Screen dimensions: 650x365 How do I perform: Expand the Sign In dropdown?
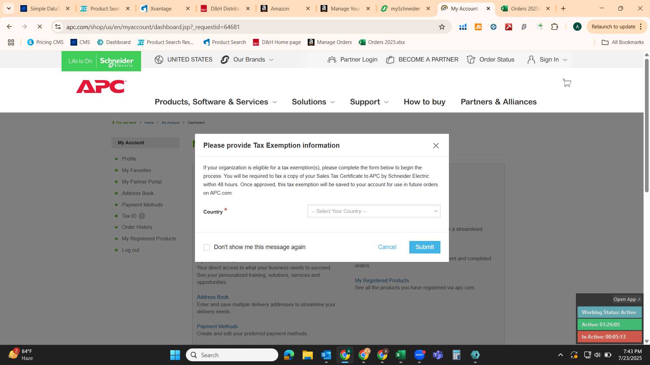click(x=547, y=60)
